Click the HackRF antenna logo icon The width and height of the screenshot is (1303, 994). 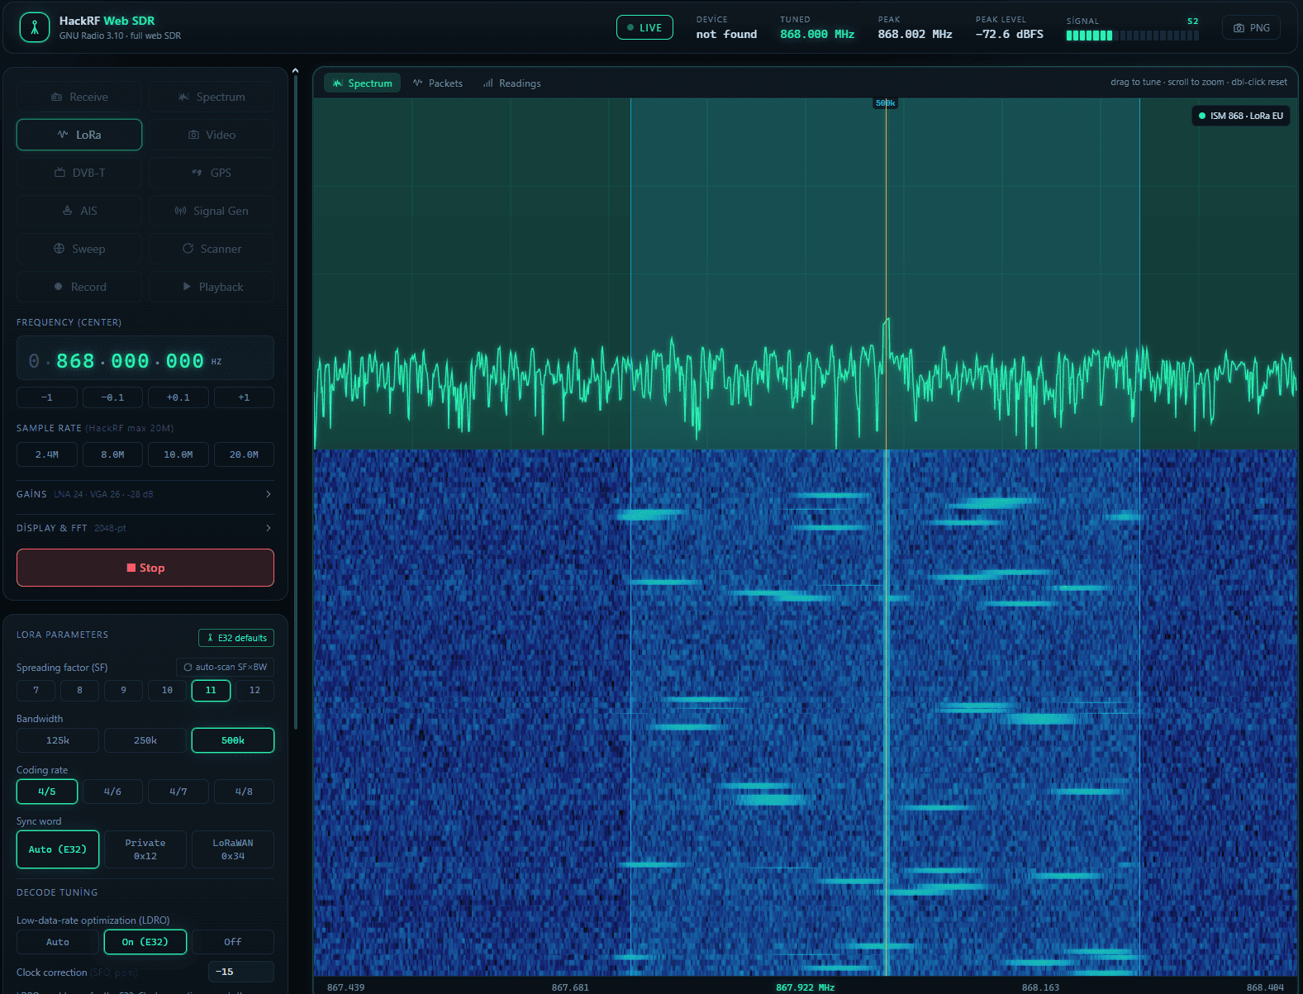click(35, 27)
